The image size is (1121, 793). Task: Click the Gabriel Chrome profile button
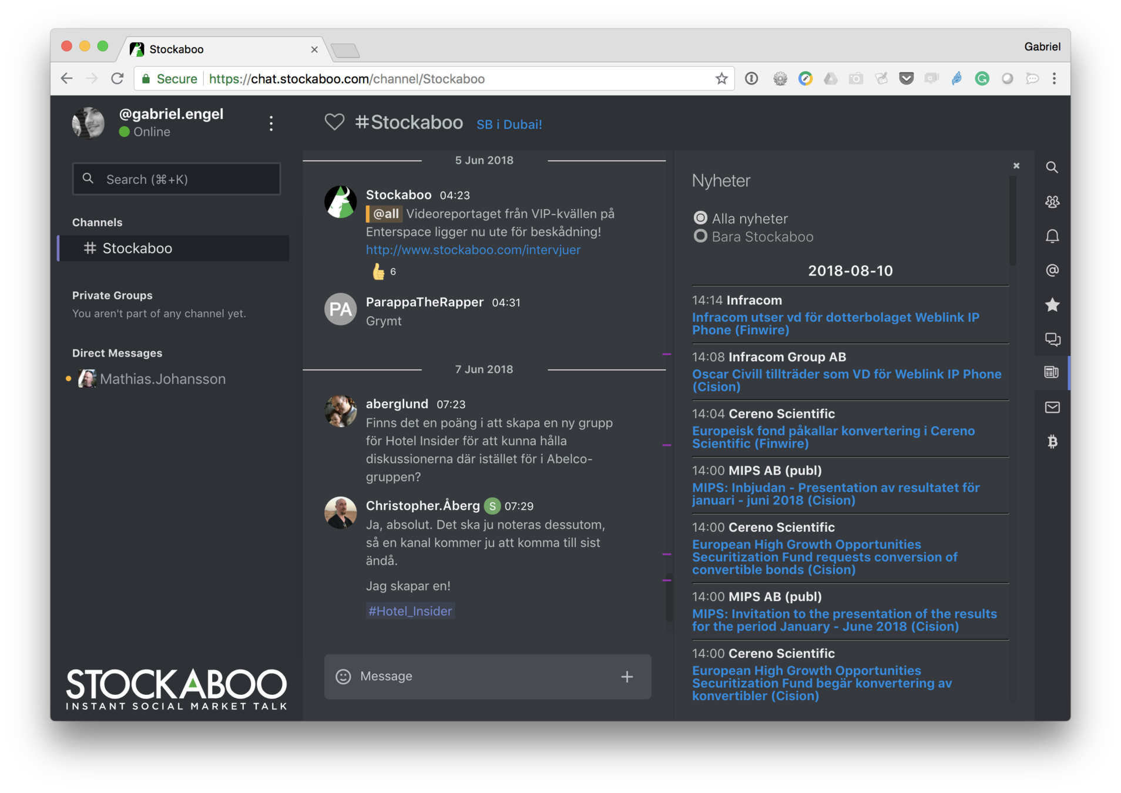coord(1042,46)
